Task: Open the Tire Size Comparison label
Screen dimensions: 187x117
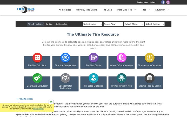Action: click(65, 66)
